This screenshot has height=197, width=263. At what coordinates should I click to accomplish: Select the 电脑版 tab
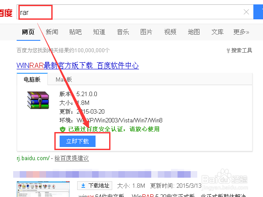click(32, 79)
